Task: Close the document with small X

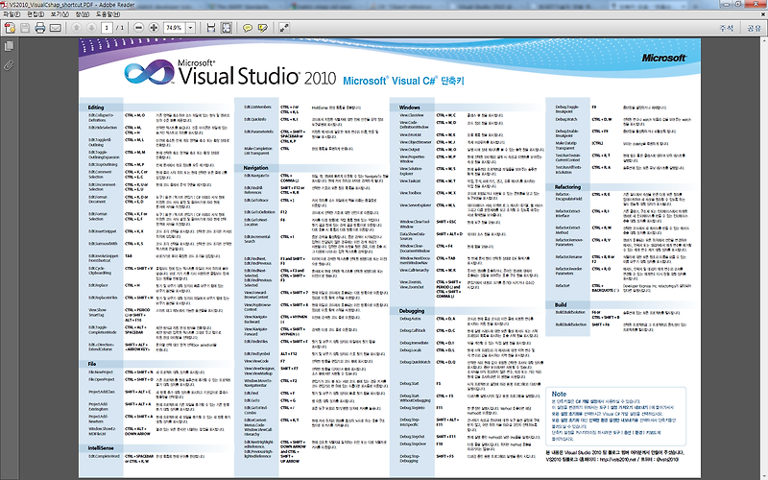Action: 762,14
